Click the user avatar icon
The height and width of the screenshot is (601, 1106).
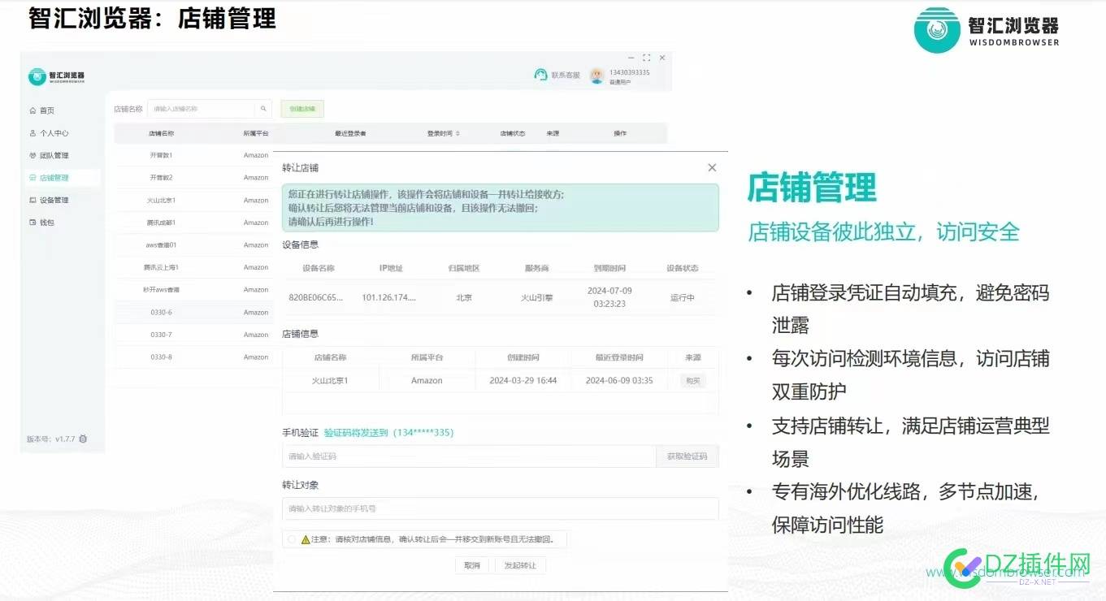(597, 76)
